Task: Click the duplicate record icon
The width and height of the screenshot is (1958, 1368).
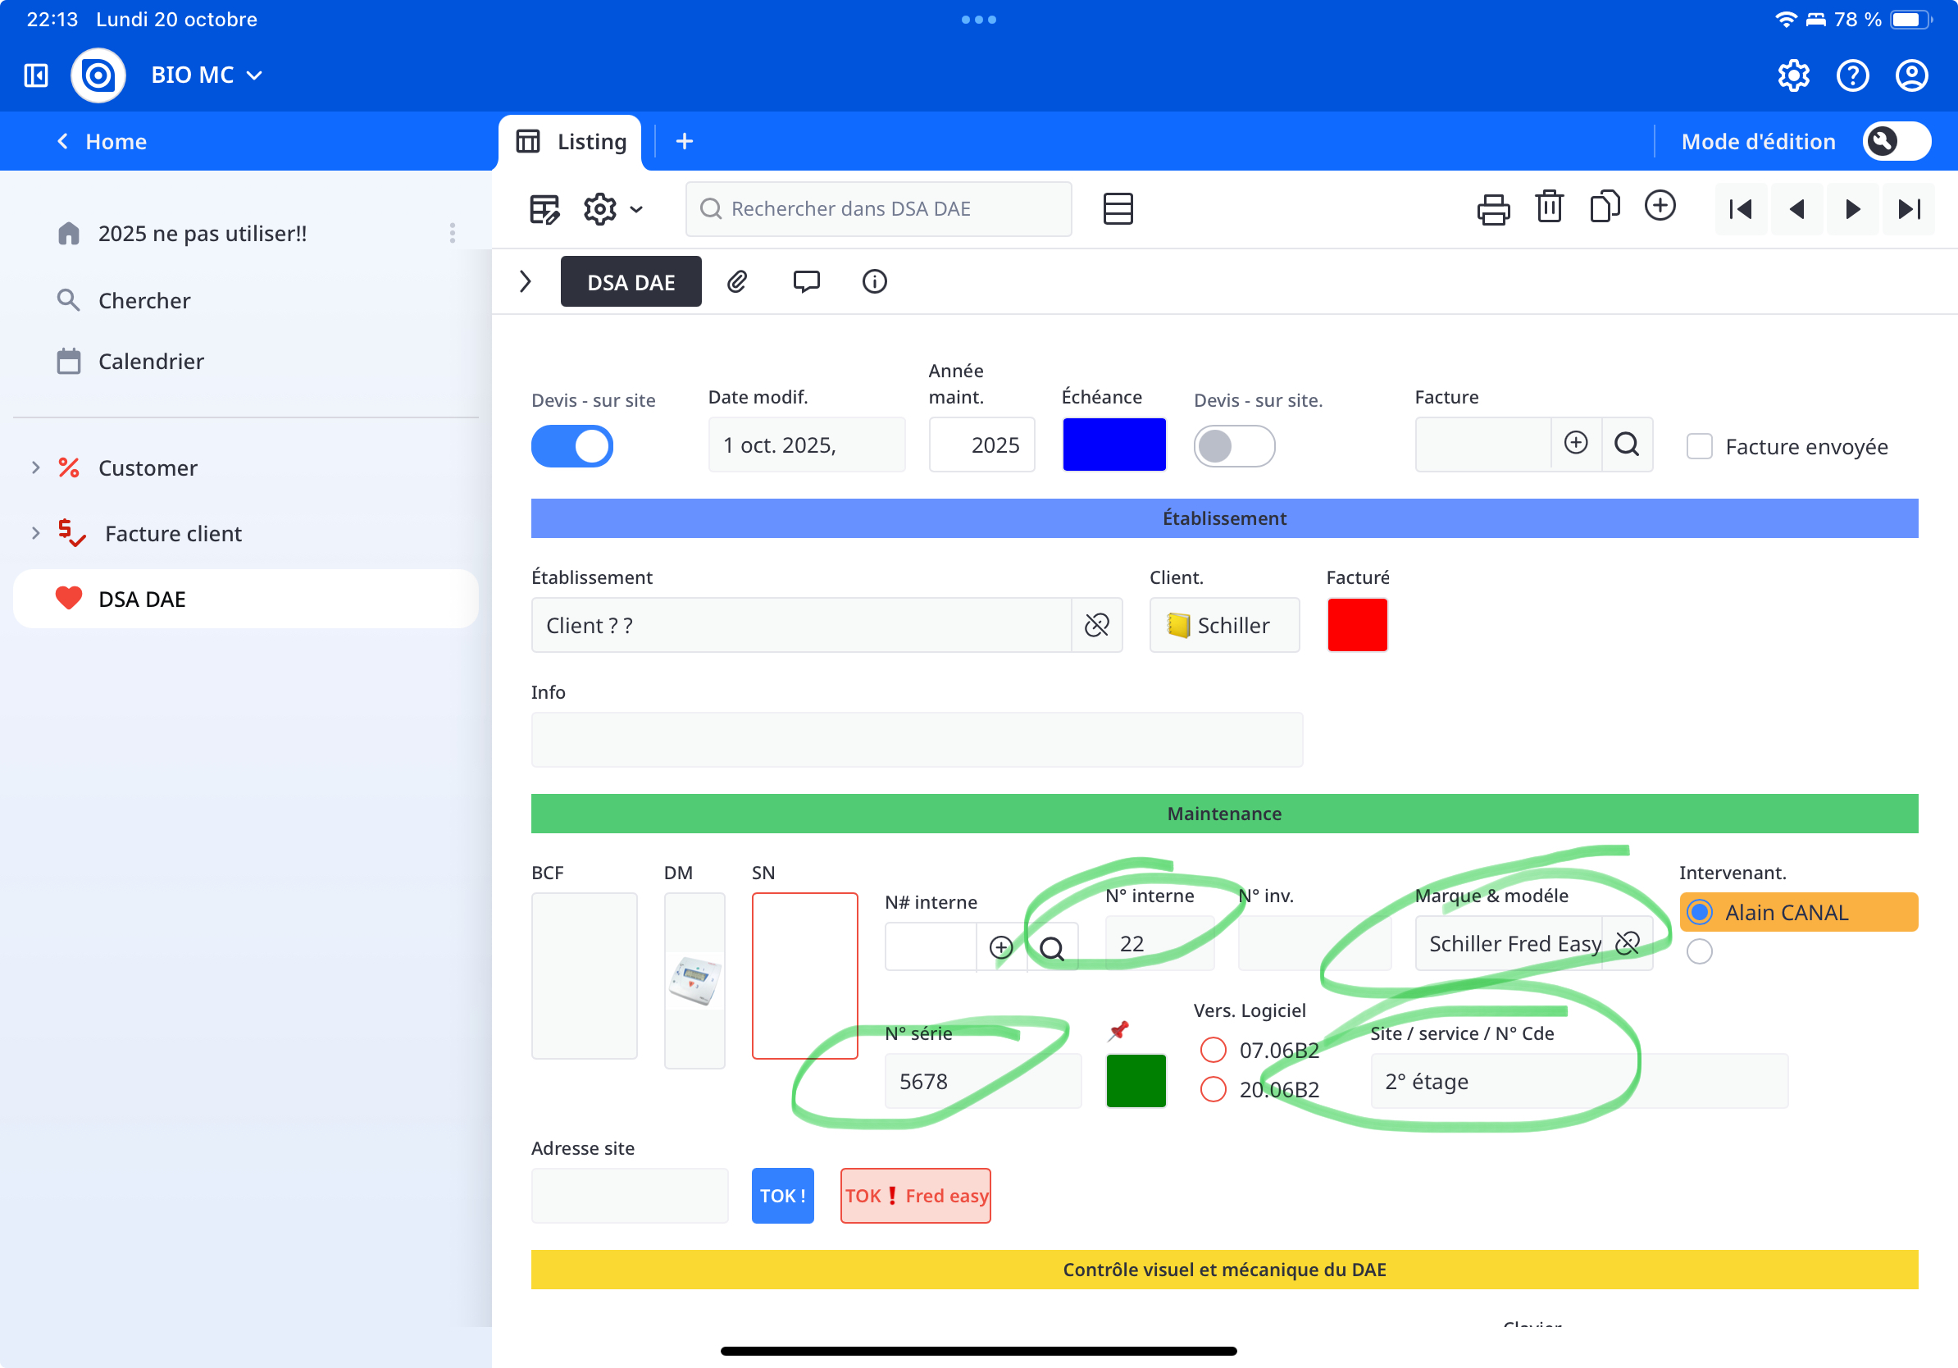Action: [x=1604, y=207]
